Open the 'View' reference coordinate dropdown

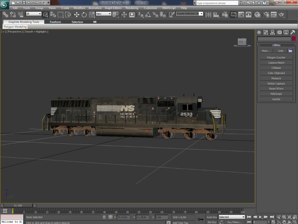click(103, 14)
